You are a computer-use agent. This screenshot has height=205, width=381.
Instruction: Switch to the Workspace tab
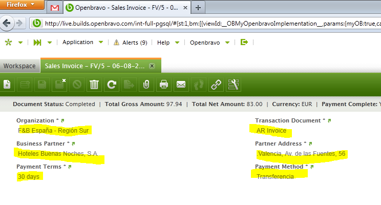pos(19,66)
